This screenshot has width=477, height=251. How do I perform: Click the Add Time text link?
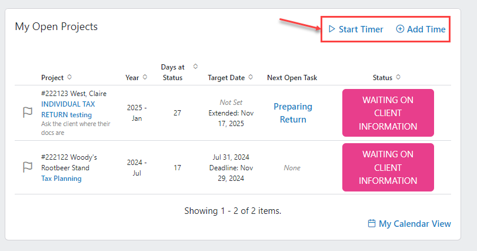[x=426, y=29]
